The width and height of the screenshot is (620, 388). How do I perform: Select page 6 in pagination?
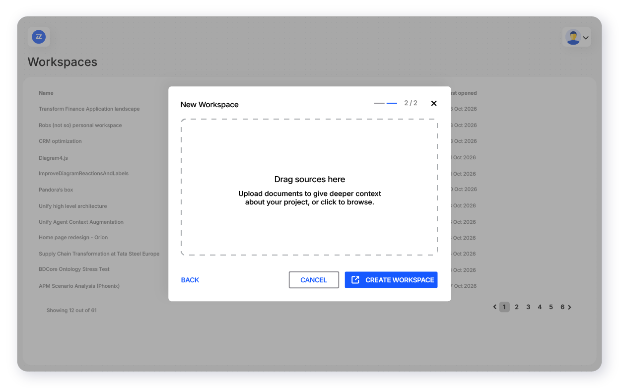pyautogui.click(x=562, y=307)
